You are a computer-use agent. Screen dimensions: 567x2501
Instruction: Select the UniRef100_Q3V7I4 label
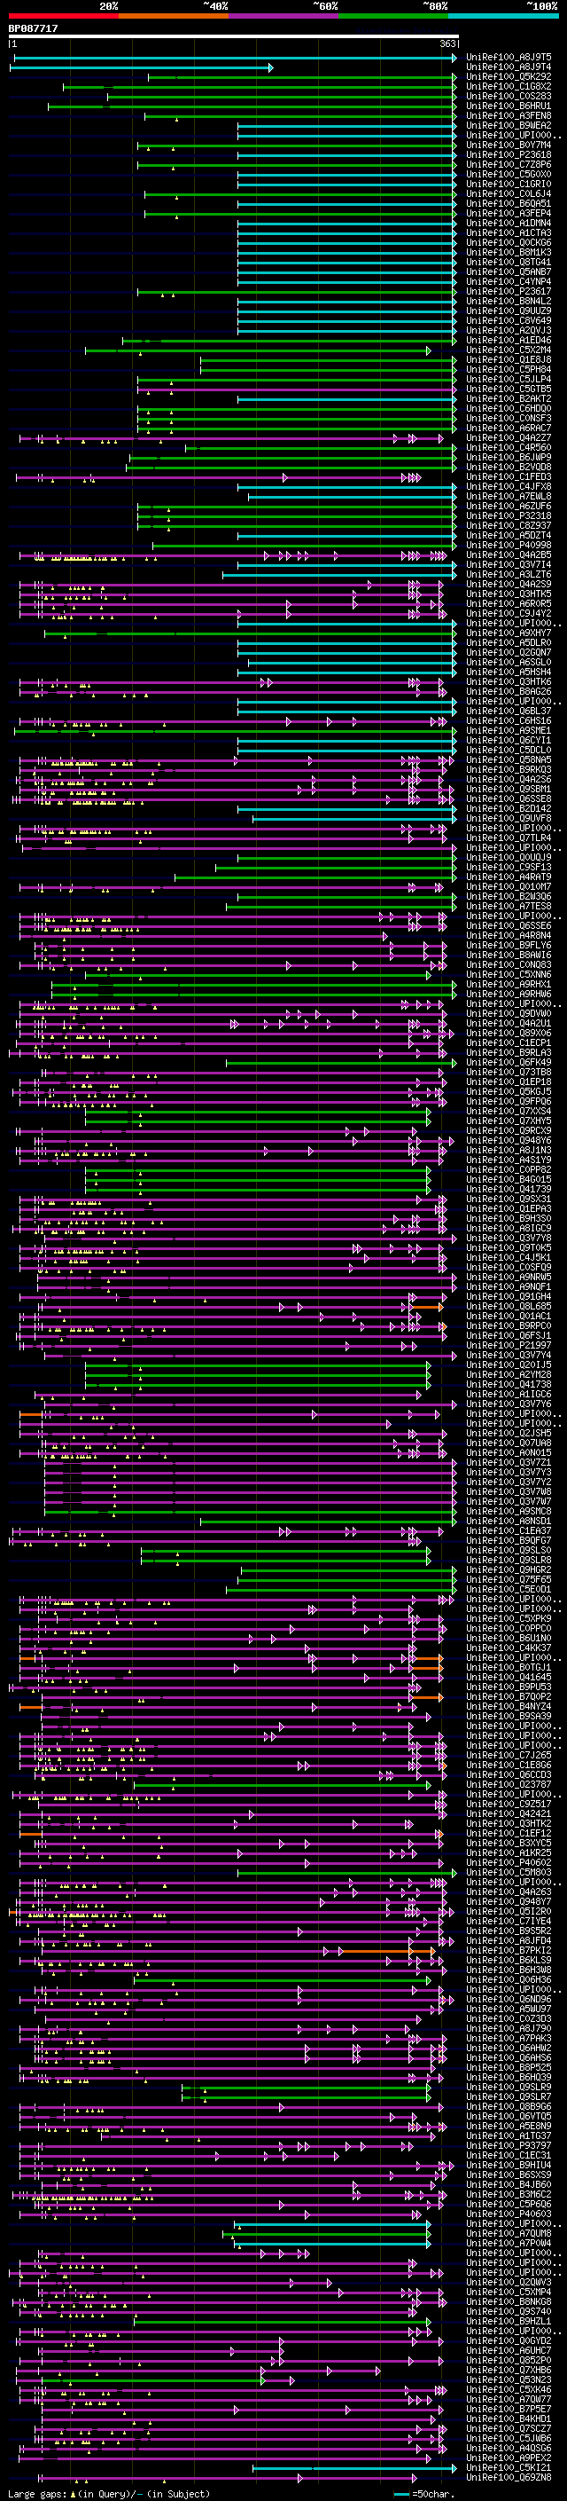[x=509, y=565]
